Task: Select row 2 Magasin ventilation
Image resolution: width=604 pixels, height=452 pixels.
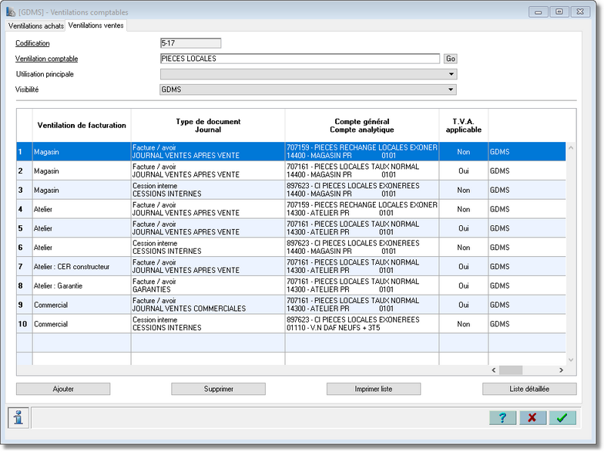Action: (x=291, y=171)
